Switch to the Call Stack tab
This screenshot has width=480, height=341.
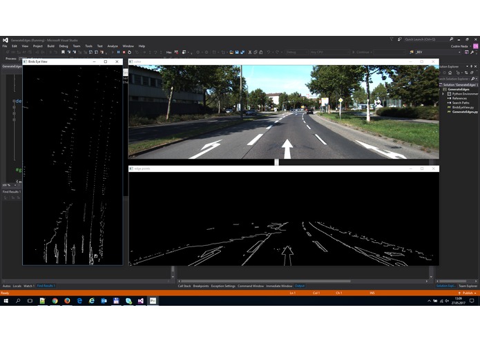(x=184, y=286)
